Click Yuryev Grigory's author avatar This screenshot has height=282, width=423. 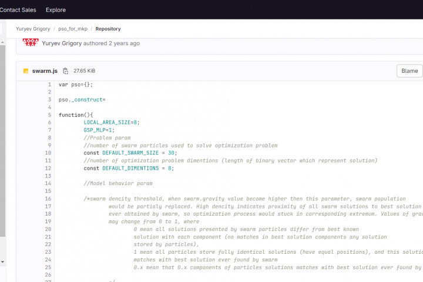tap(31, 42)
